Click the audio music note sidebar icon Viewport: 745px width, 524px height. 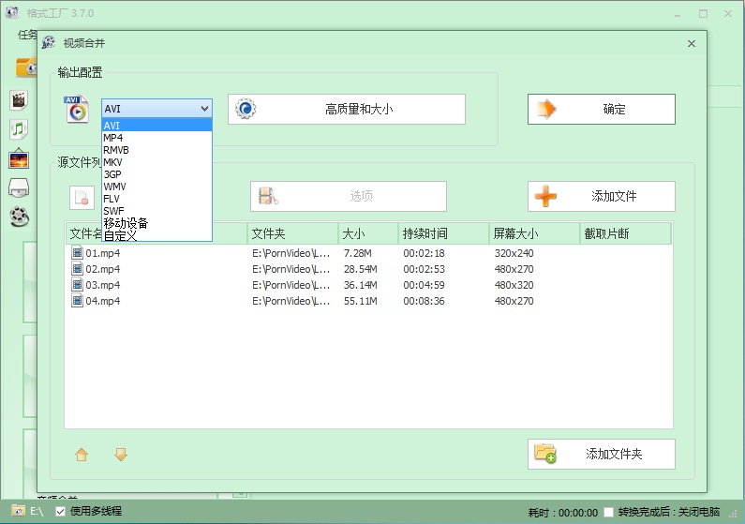[x=18, y=128]
